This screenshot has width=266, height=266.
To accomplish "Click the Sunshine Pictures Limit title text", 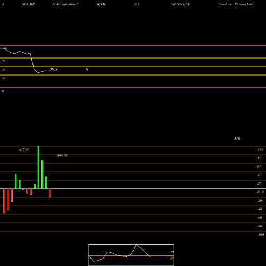I will point(236,4).
